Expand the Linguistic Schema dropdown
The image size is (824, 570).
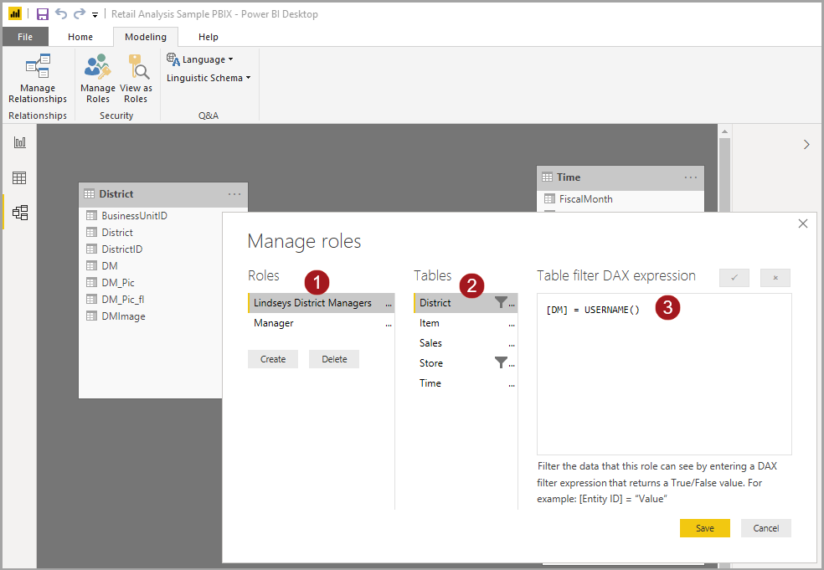(209, 78)
